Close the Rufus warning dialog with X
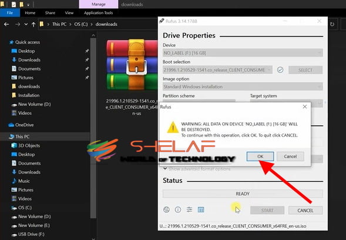The width and height of the screenshot is (346, 240). 305,106
